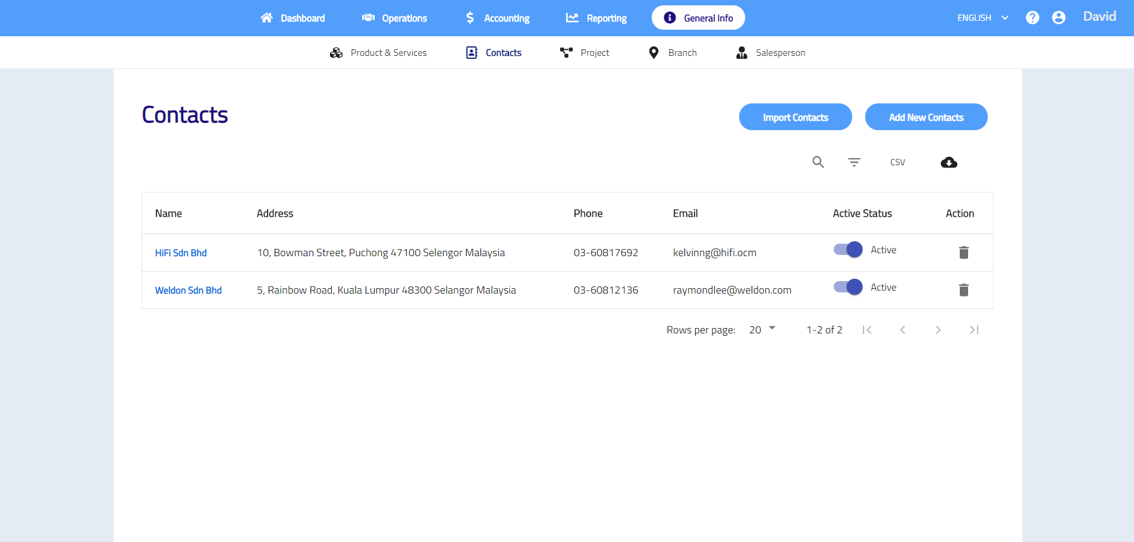
Task: Disable active status for Weldon Sdn Bhd
Action: [x=848, y=287]
